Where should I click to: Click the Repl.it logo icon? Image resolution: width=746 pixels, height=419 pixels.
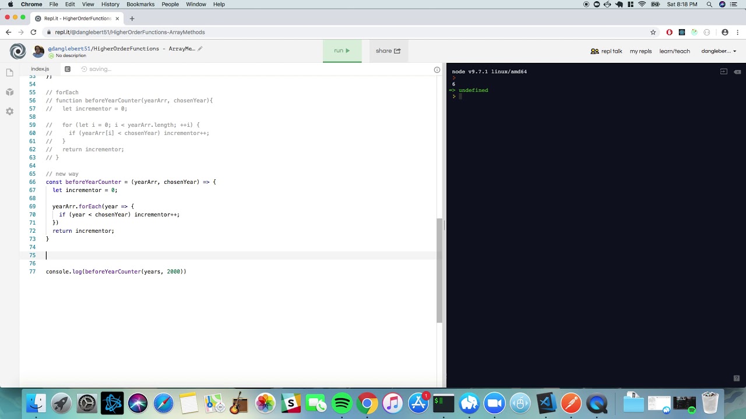17,51
